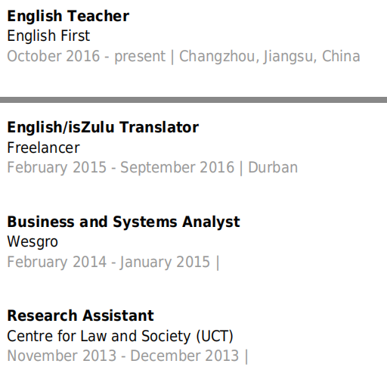Click Centre for Law and Society (UCT)
The width and height of the screenshot is (387, 373).
tap(120, 337)
